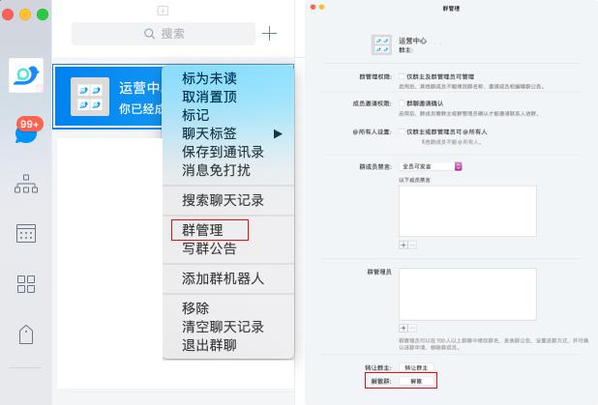Select 添加群机器人 menu entry

pos(223,278)
